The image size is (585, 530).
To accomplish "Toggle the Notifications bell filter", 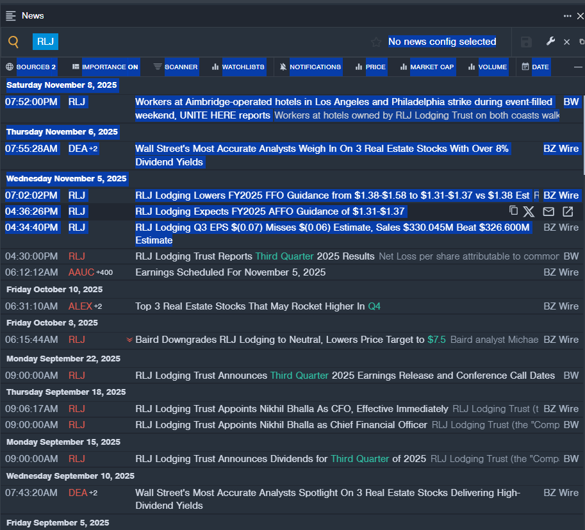I will 310,67.
